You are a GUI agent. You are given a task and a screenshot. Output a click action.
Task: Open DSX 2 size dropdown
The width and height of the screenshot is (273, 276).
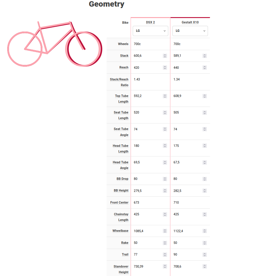(150, 31)
